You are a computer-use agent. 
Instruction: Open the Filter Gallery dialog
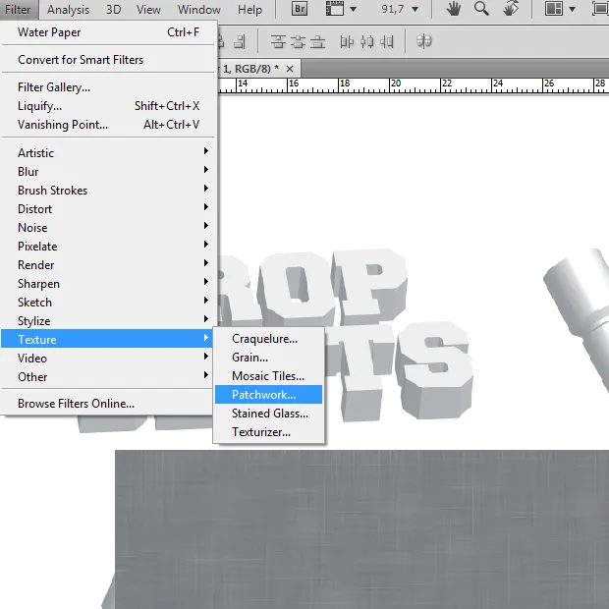[53, 87]
